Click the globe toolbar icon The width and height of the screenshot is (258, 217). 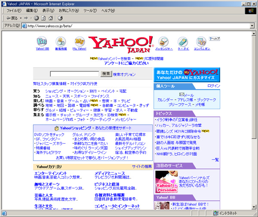coord(60,18)
